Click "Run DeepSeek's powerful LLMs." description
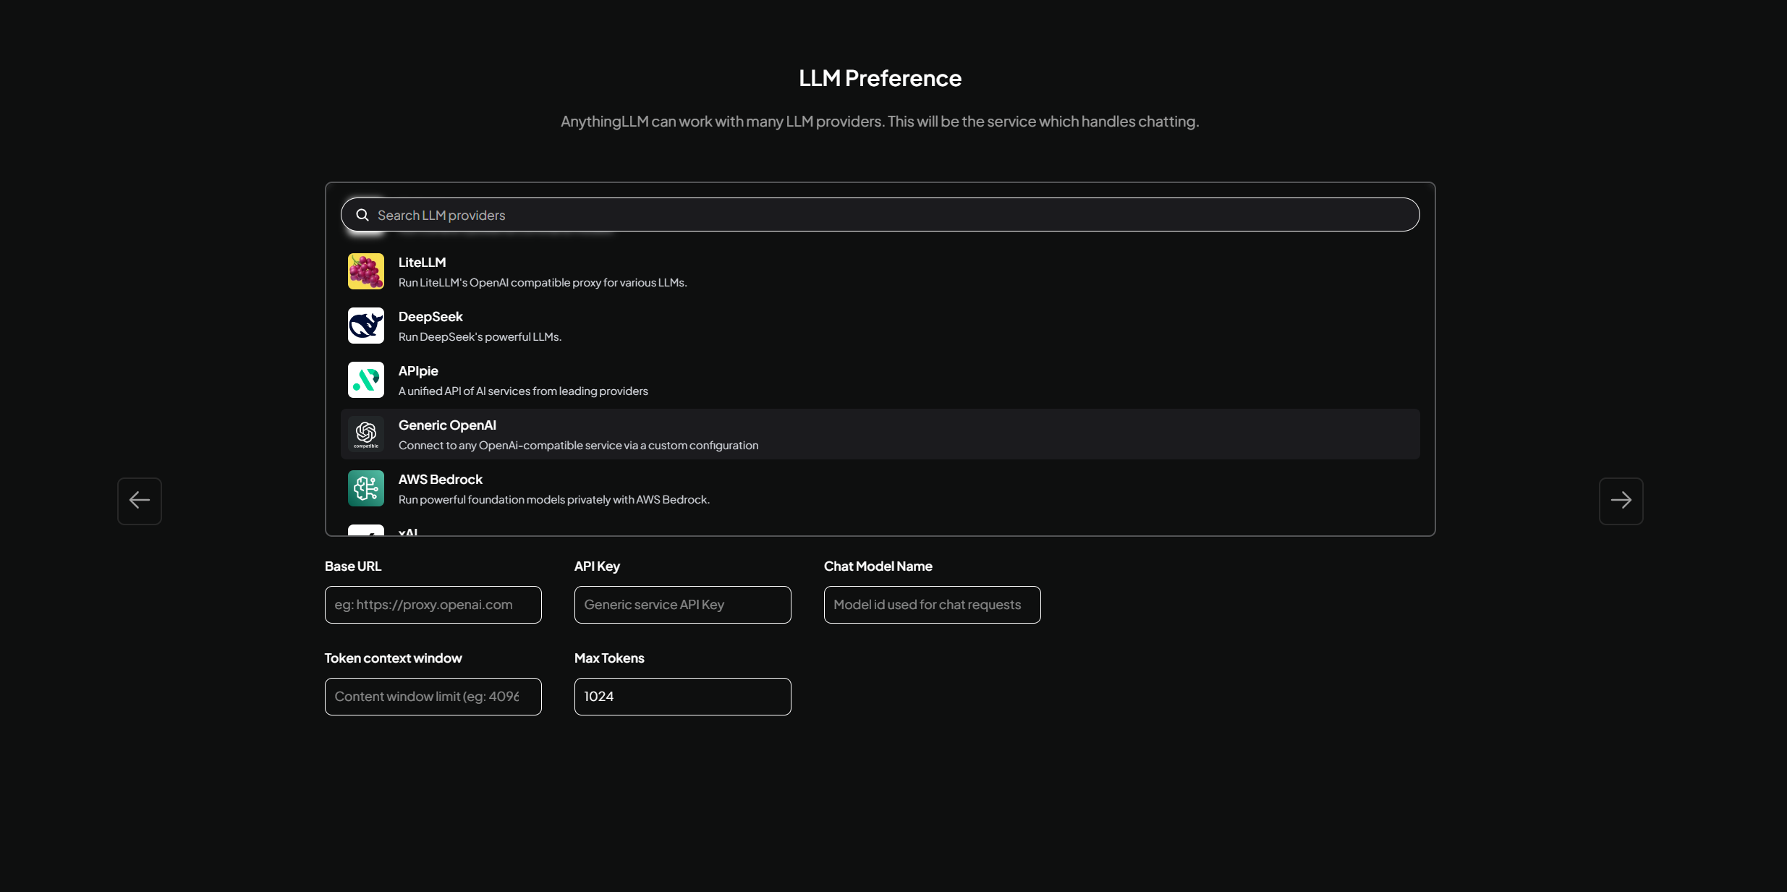The height and width of the screenshot is (892, 1787). click(480, 337)
